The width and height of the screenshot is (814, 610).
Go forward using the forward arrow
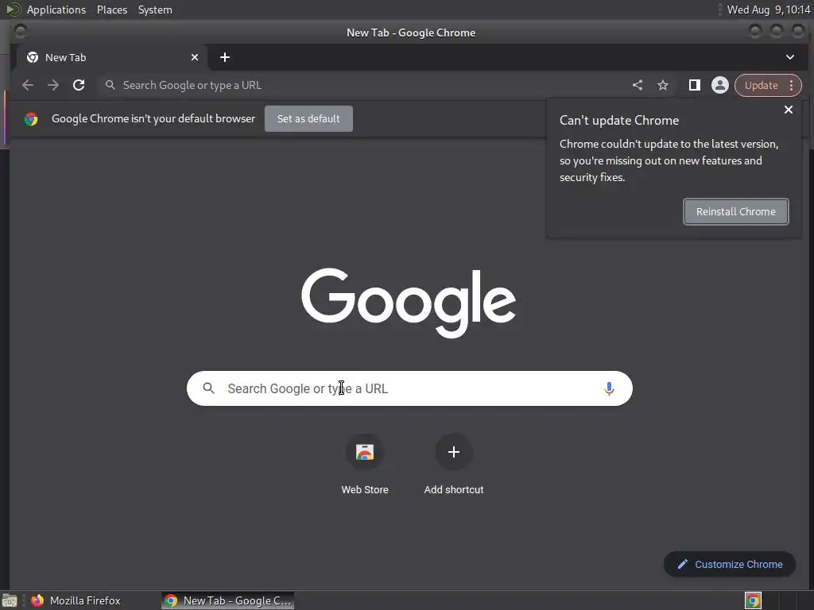click(53, 85)
